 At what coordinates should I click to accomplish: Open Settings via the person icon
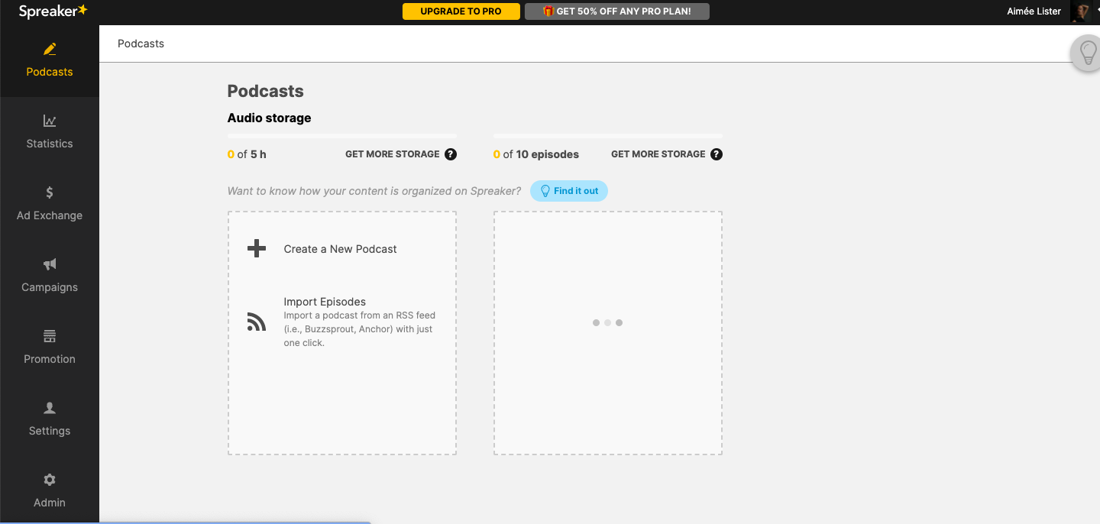(49, 407)
